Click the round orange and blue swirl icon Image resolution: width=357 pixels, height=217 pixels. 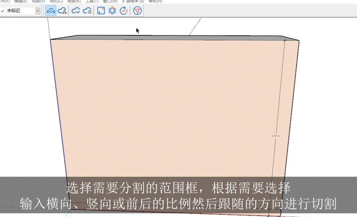coord(137,11)
